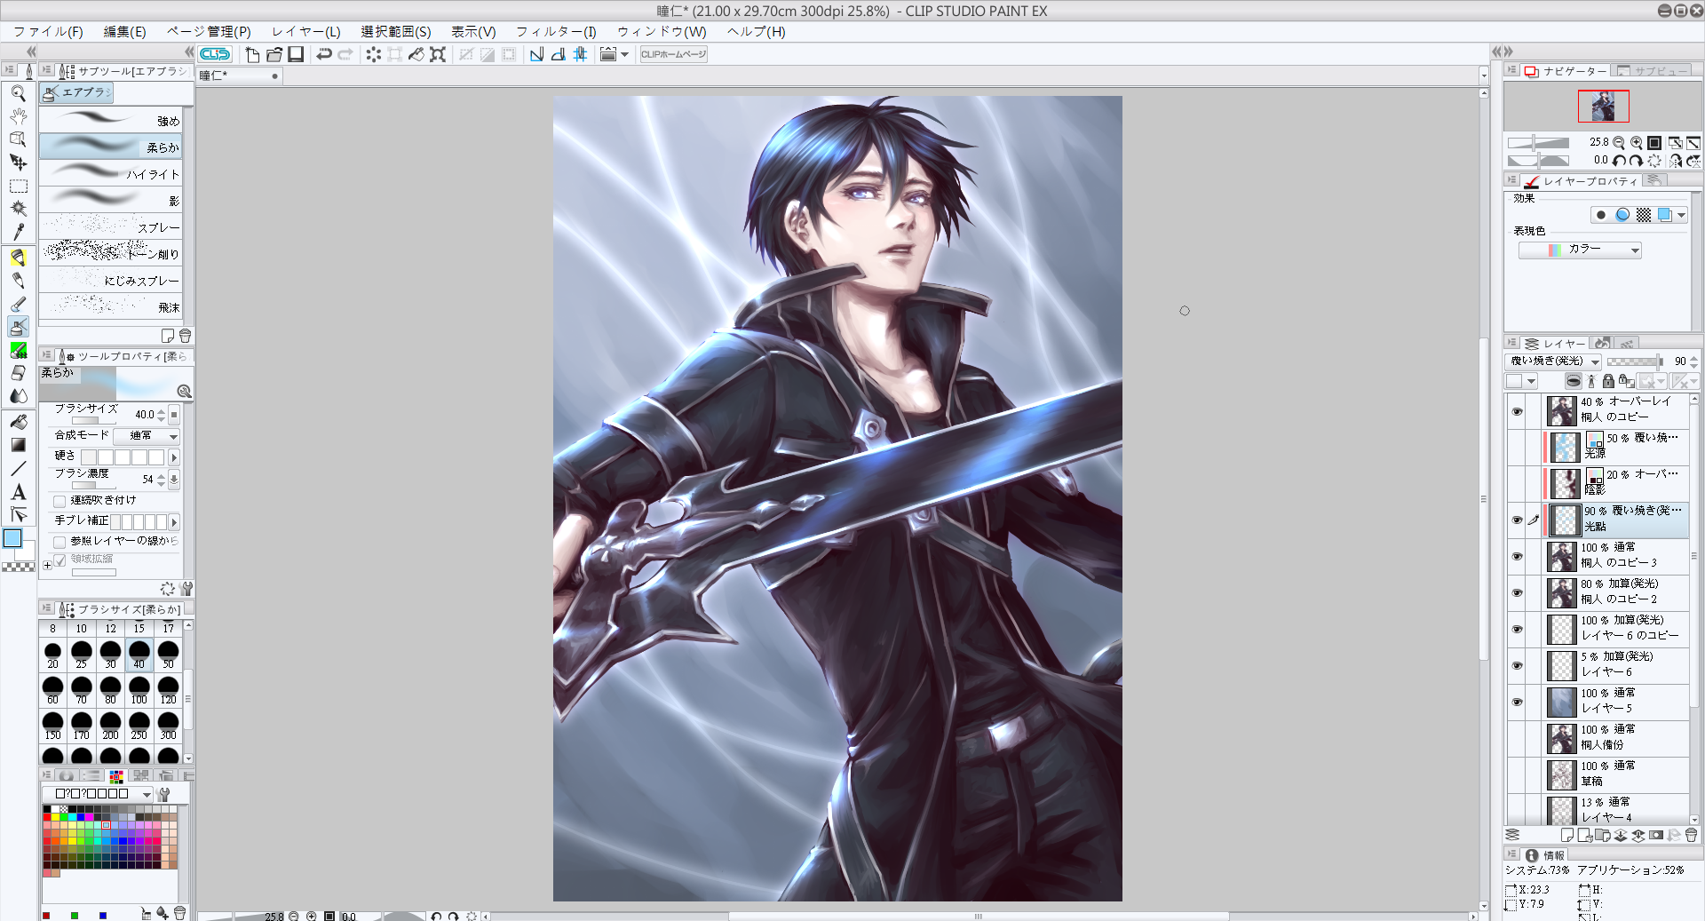This screenshot has width=1705, height=921.
Task: Click the New file toolbar icon
Action: (x=252, y=54)
